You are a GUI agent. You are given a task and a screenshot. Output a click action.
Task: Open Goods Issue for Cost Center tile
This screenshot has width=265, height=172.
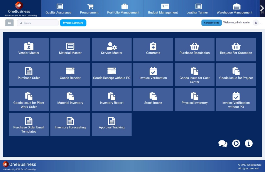(x=195, y=75)
